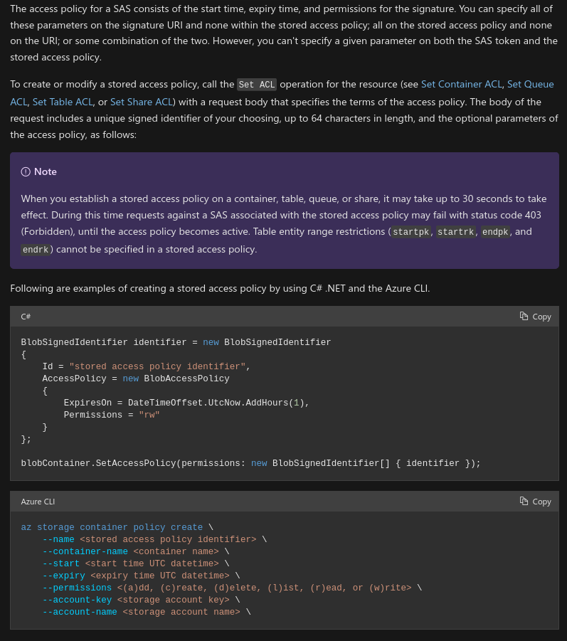Click the Set ACL inline code term
The image size is (567, 641).
pyautogui.click(x=256, y=85)
